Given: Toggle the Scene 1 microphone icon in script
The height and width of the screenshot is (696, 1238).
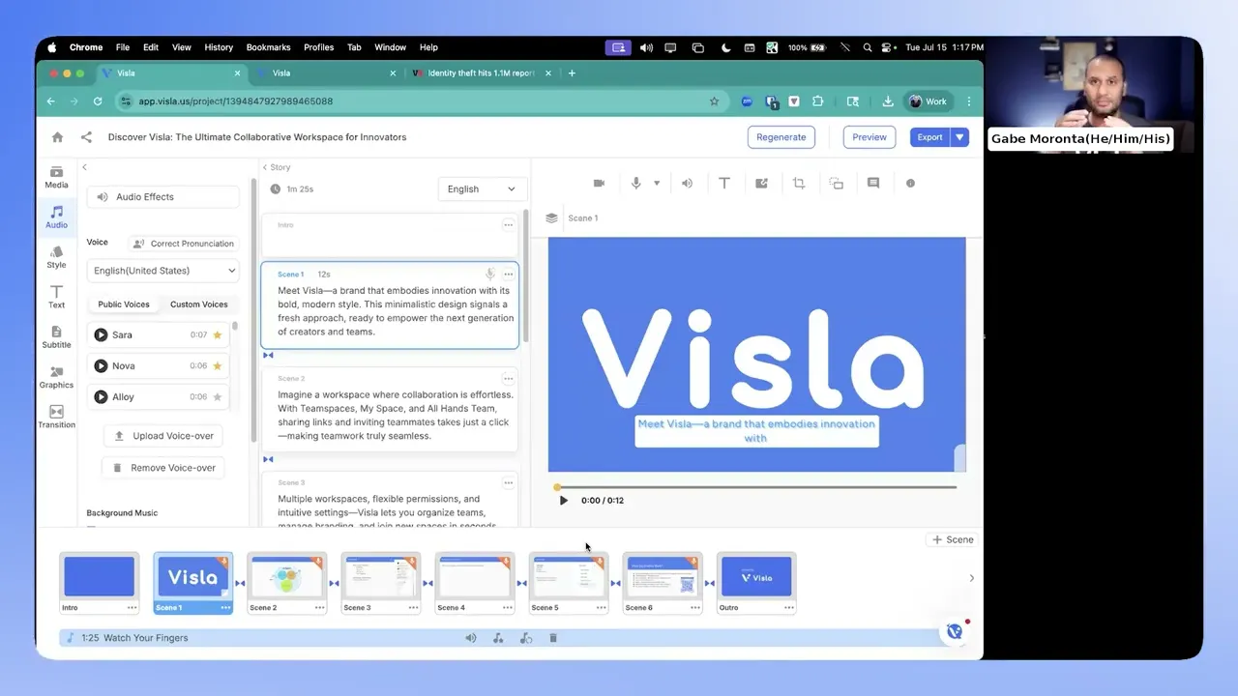Looking at the screenshot, I should 490,275.
